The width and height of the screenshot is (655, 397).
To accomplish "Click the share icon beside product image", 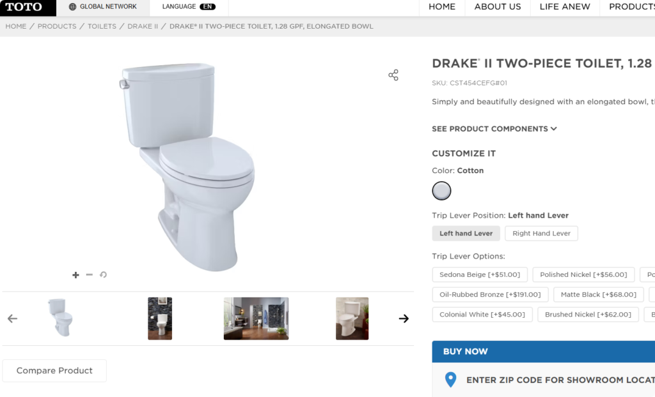I will coord(393,75).
